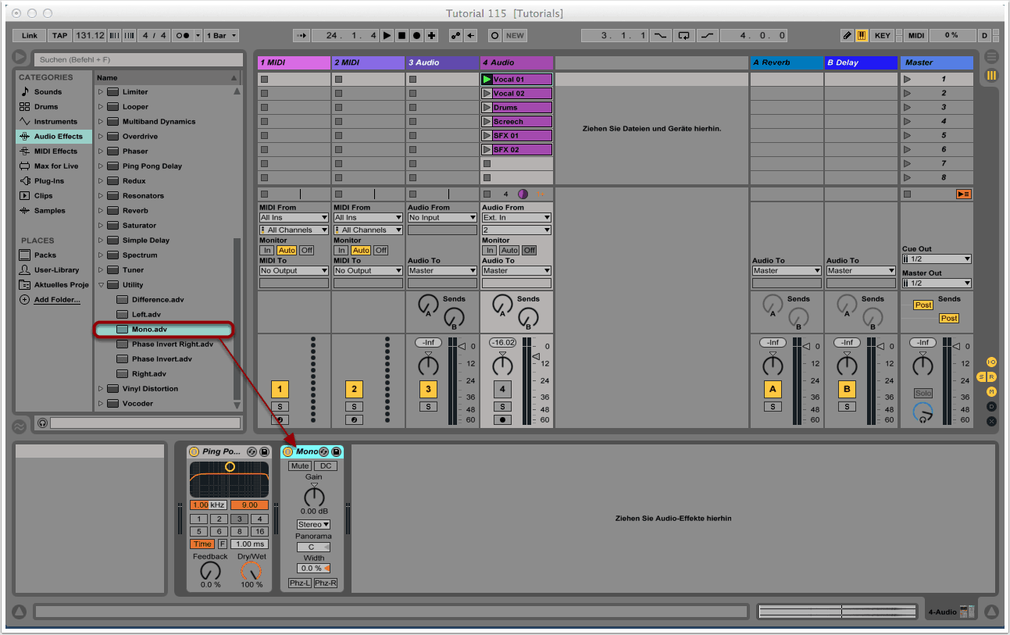Launch Master scene 3
Viewport: 1010px width, 635px height.
[907, 108]
